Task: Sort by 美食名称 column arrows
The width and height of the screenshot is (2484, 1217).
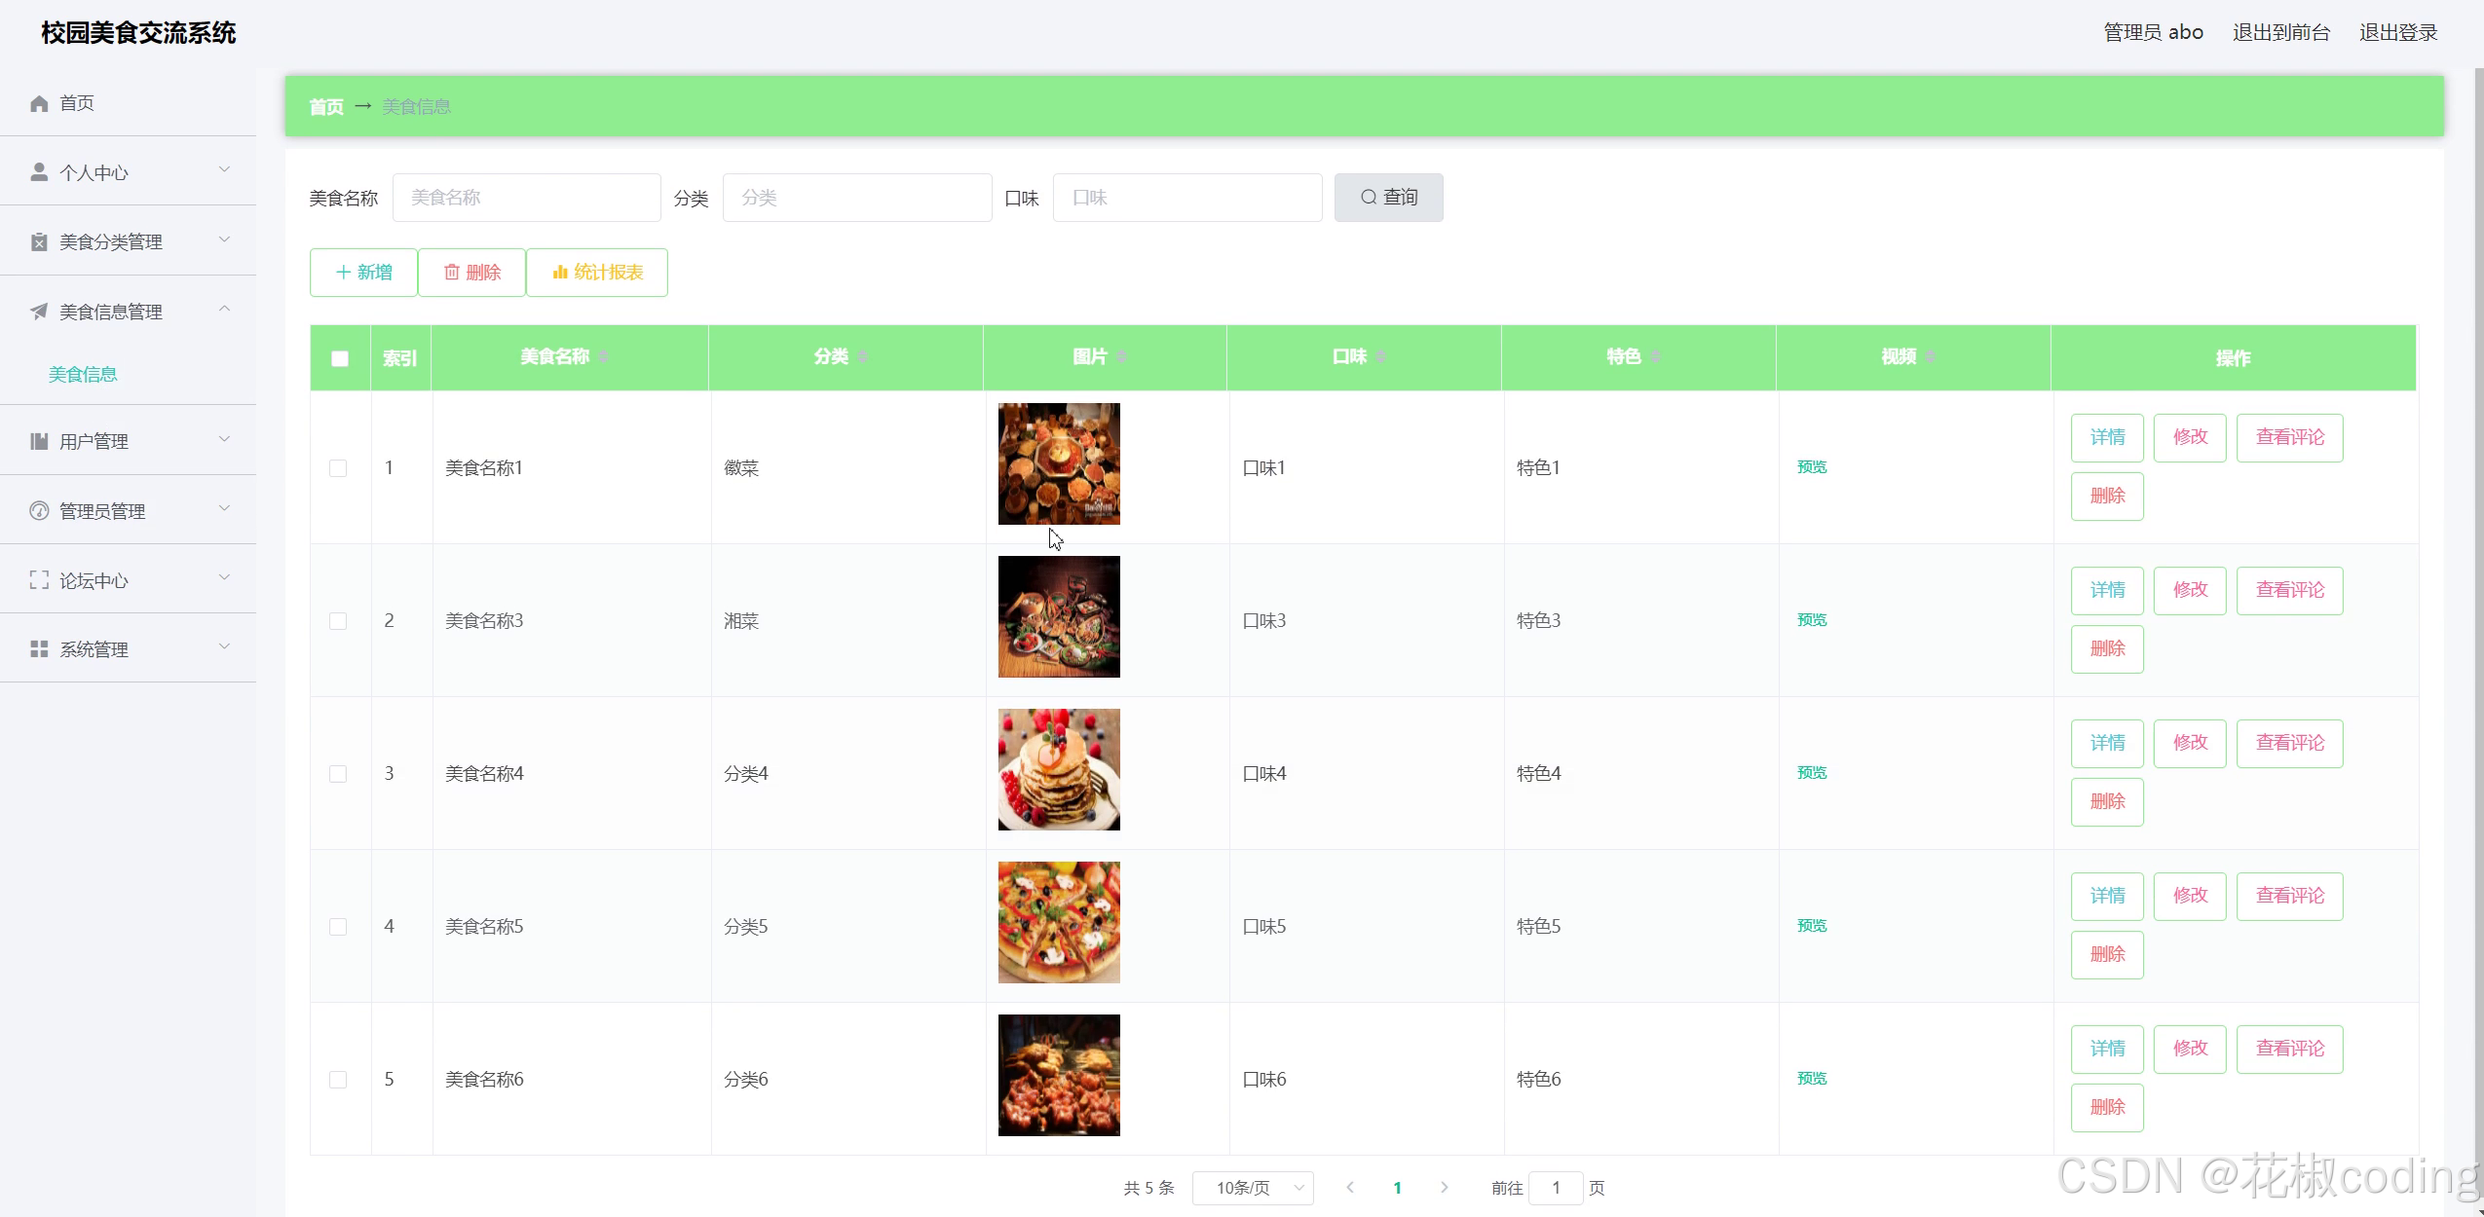Action: (x=603, y=356)
